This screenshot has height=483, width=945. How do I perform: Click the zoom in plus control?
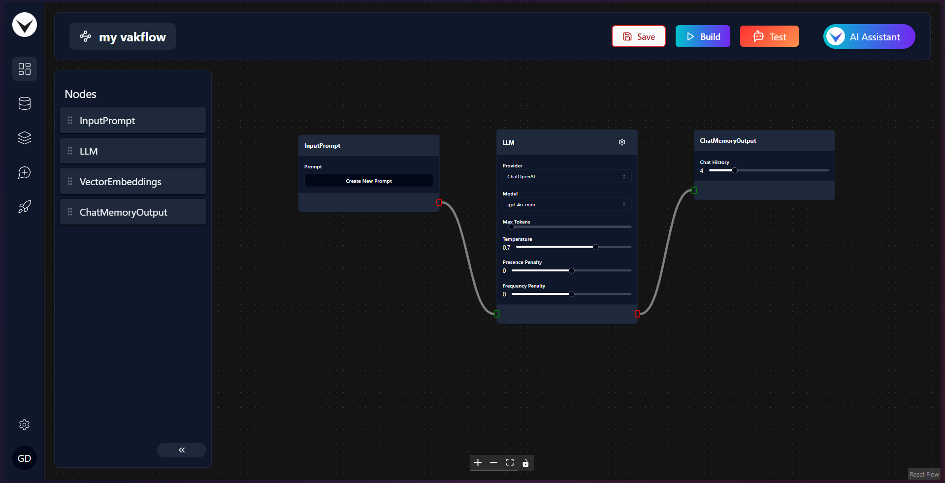478,463
